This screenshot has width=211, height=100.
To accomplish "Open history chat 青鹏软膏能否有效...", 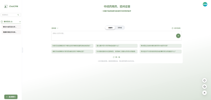I will 11,32.
